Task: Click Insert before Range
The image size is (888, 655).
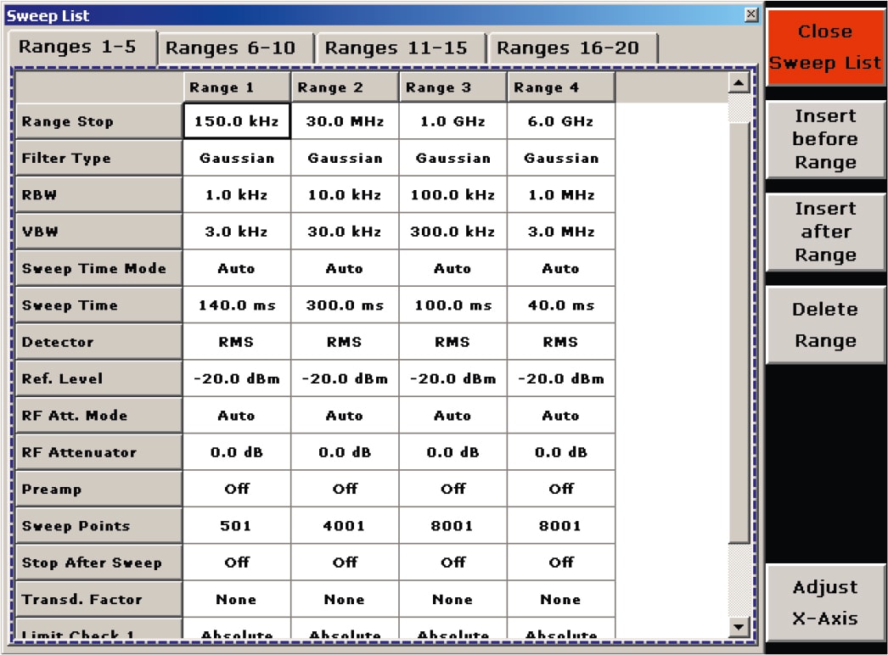Action: pos(824,139)
